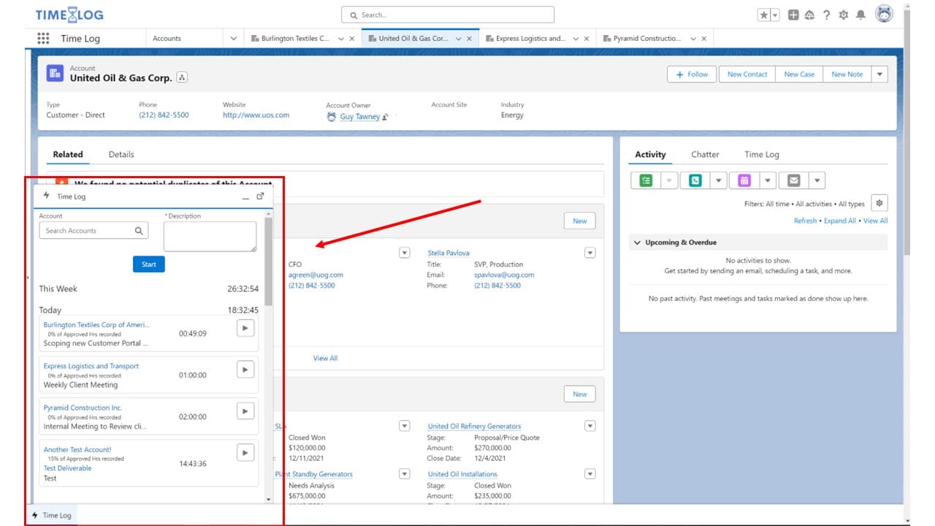Click the New Note button
The width and height of the screenshot is (935, 526).
point(847,75)
